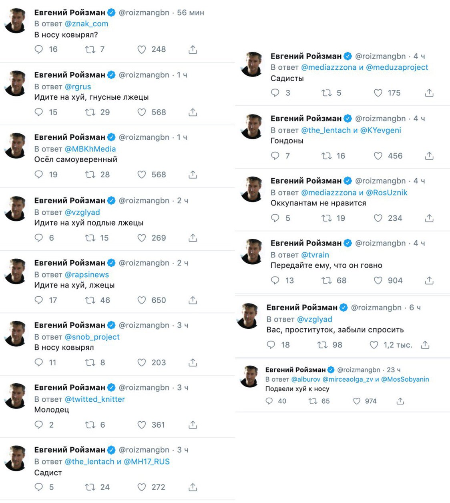Retweet the 'Оккупантам не нравится' tweet

(x=326, y=218)
